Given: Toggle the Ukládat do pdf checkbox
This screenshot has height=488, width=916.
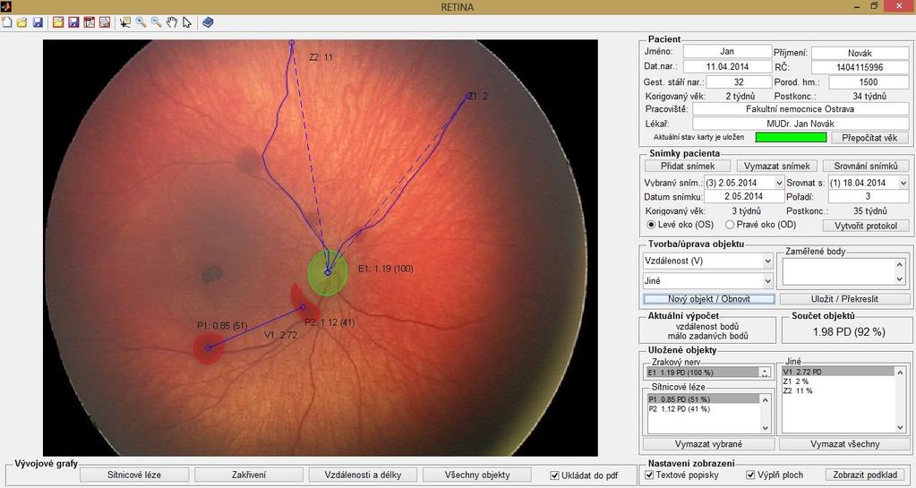Looking at the screenshot, I should [x=554, y=475].
